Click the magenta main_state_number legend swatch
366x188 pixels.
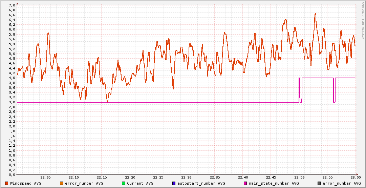[245, 183]
